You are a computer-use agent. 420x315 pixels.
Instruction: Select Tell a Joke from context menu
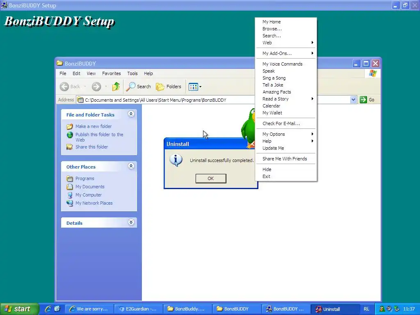286,85
